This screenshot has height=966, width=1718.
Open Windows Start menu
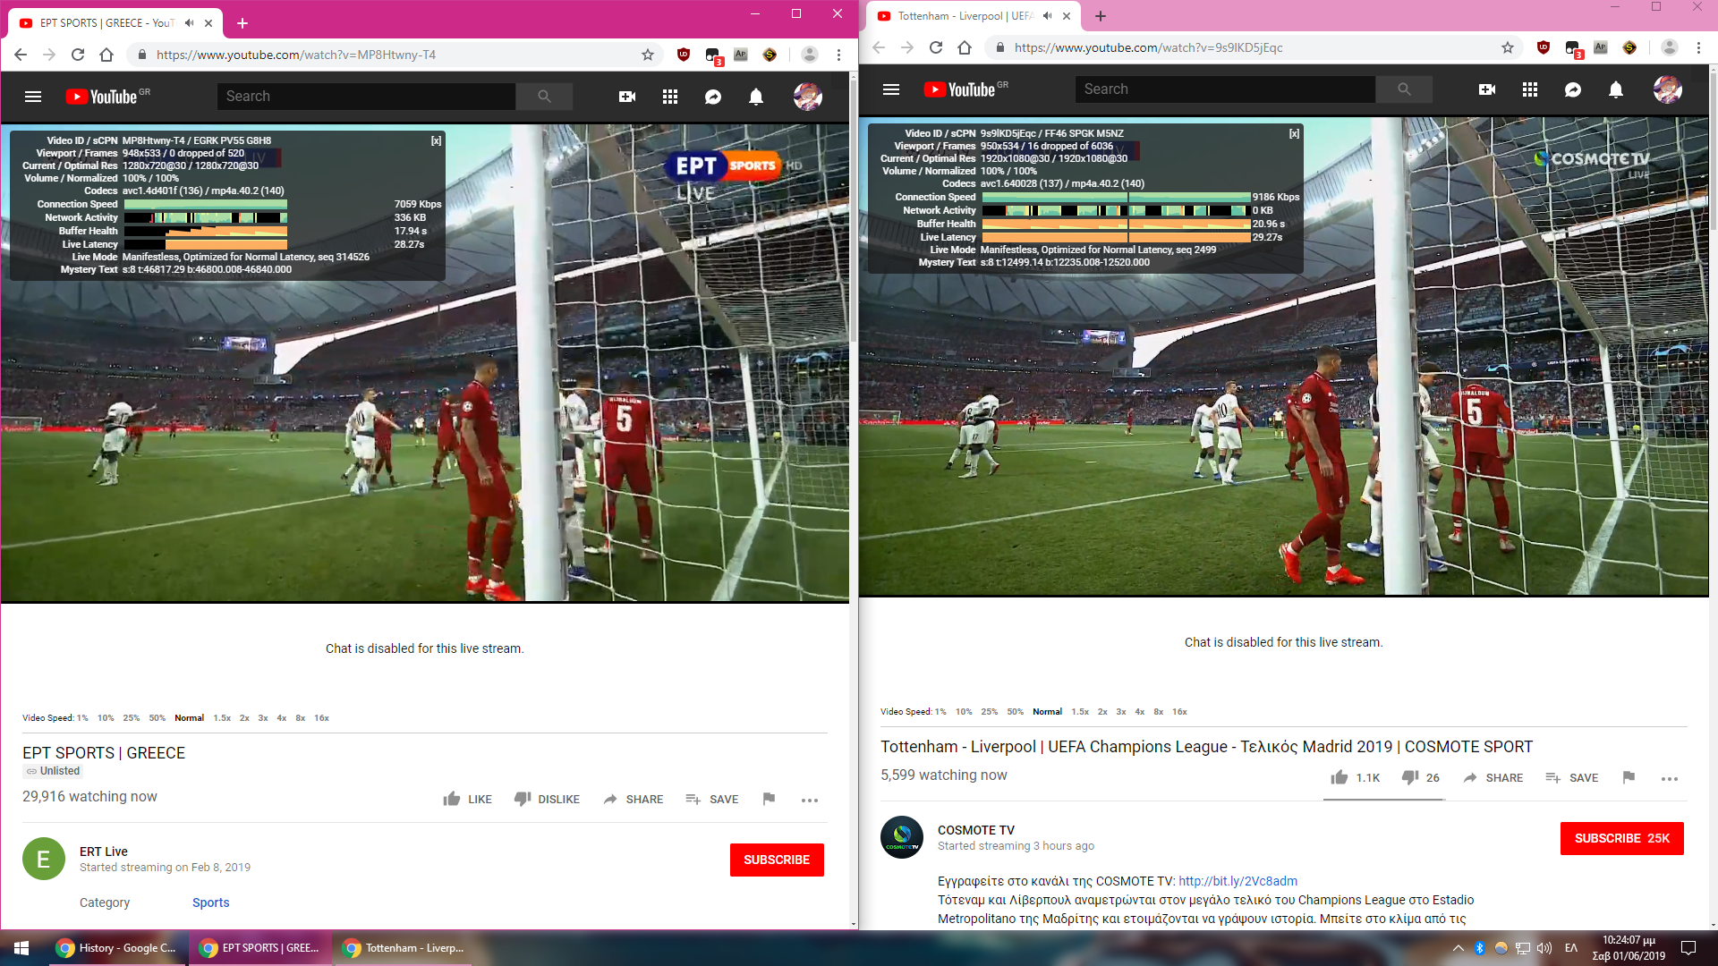21,948
